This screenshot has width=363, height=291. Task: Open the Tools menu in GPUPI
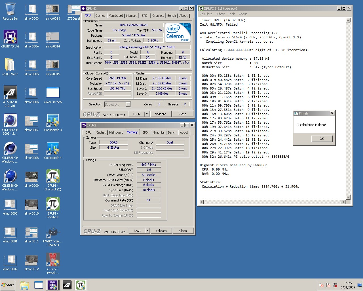click(232, 14)
